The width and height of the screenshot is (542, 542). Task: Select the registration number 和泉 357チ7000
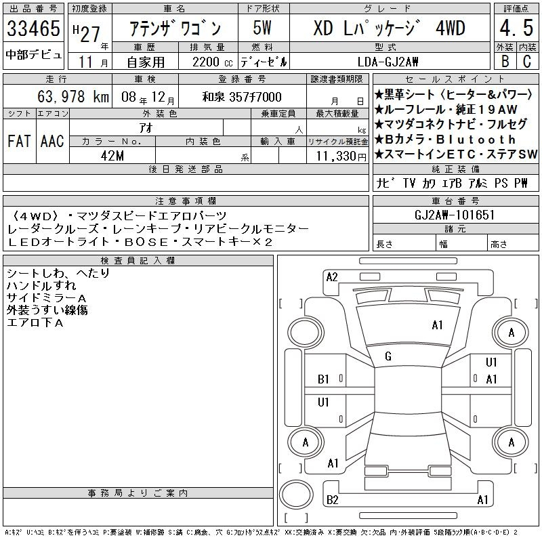coord(242,97)
